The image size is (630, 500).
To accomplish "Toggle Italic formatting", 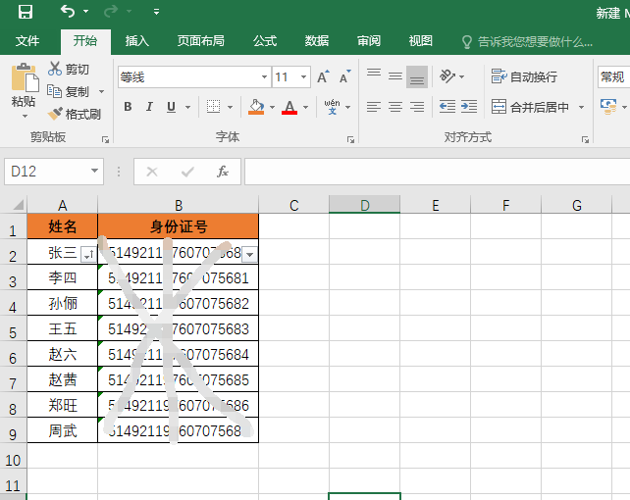I will [x=149, y=107].
